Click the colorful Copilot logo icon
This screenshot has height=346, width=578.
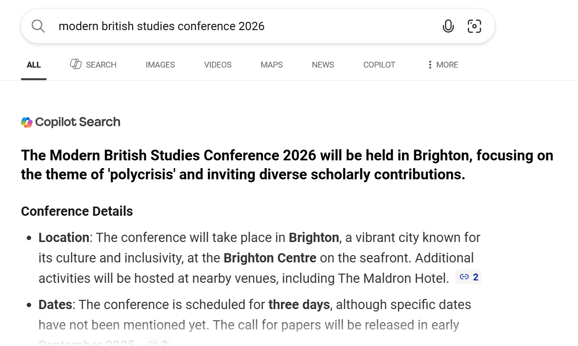tap(27, 122)
